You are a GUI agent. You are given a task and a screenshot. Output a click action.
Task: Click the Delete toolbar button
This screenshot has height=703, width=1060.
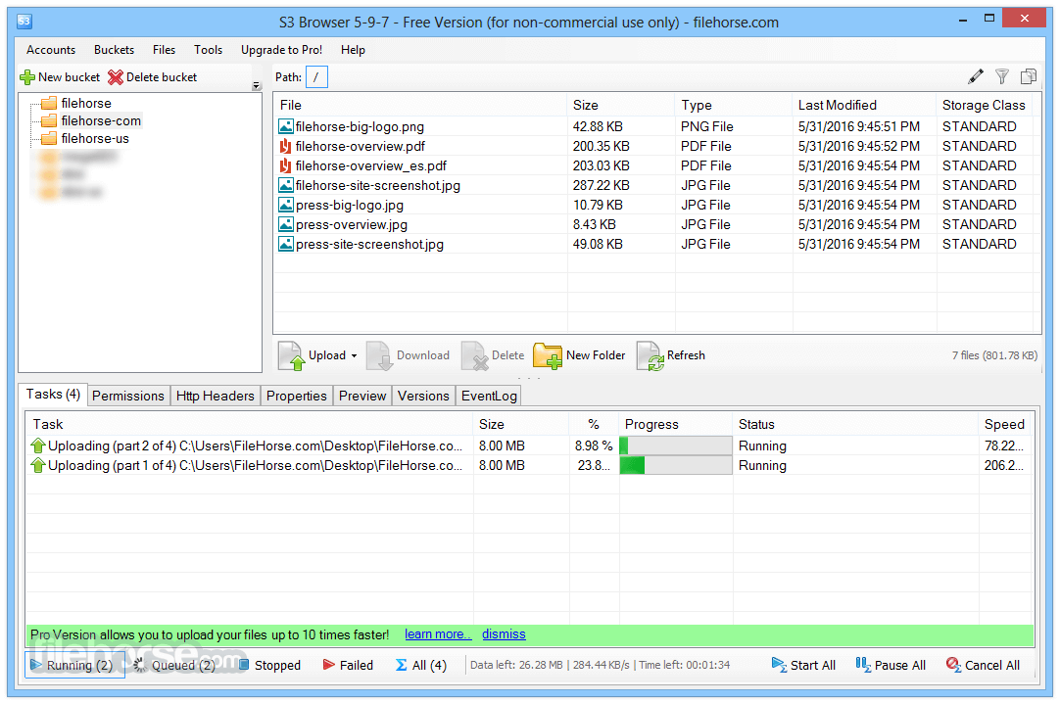[x=493, y=355]
